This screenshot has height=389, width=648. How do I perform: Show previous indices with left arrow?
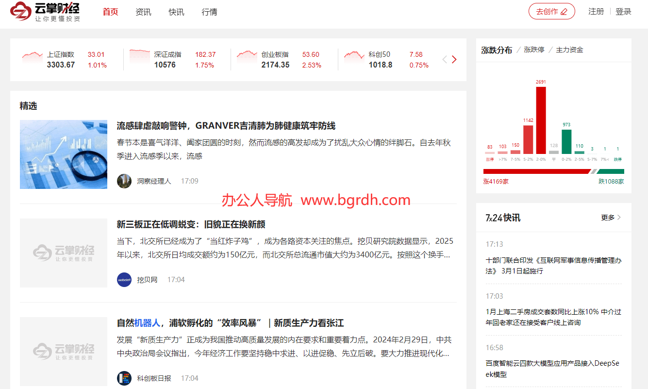click(444, 60)
